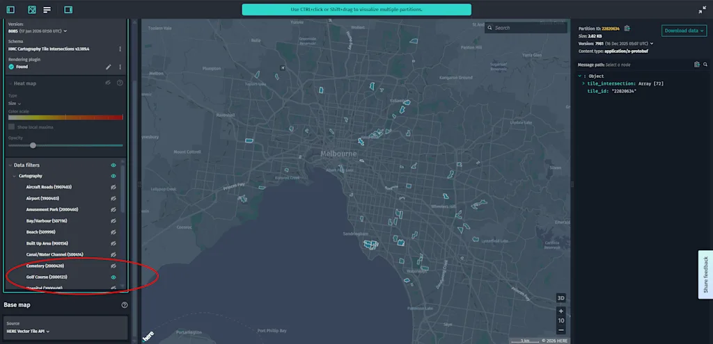The image size is (713, 344).
Task: Copy the Partition ID to clipboard
Action: click(627, 28)
